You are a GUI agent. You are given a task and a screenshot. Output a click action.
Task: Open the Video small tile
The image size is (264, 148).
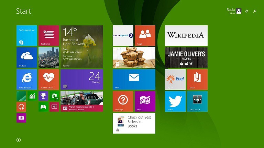(54, 107)
